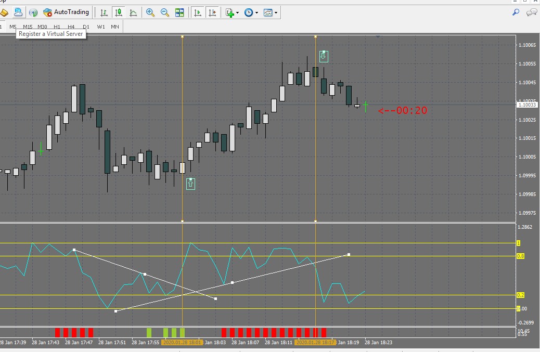Screen dimensions: 540x352
Task: Click the 2020.01.28 18:01 time label
Action: coord(182,342)
